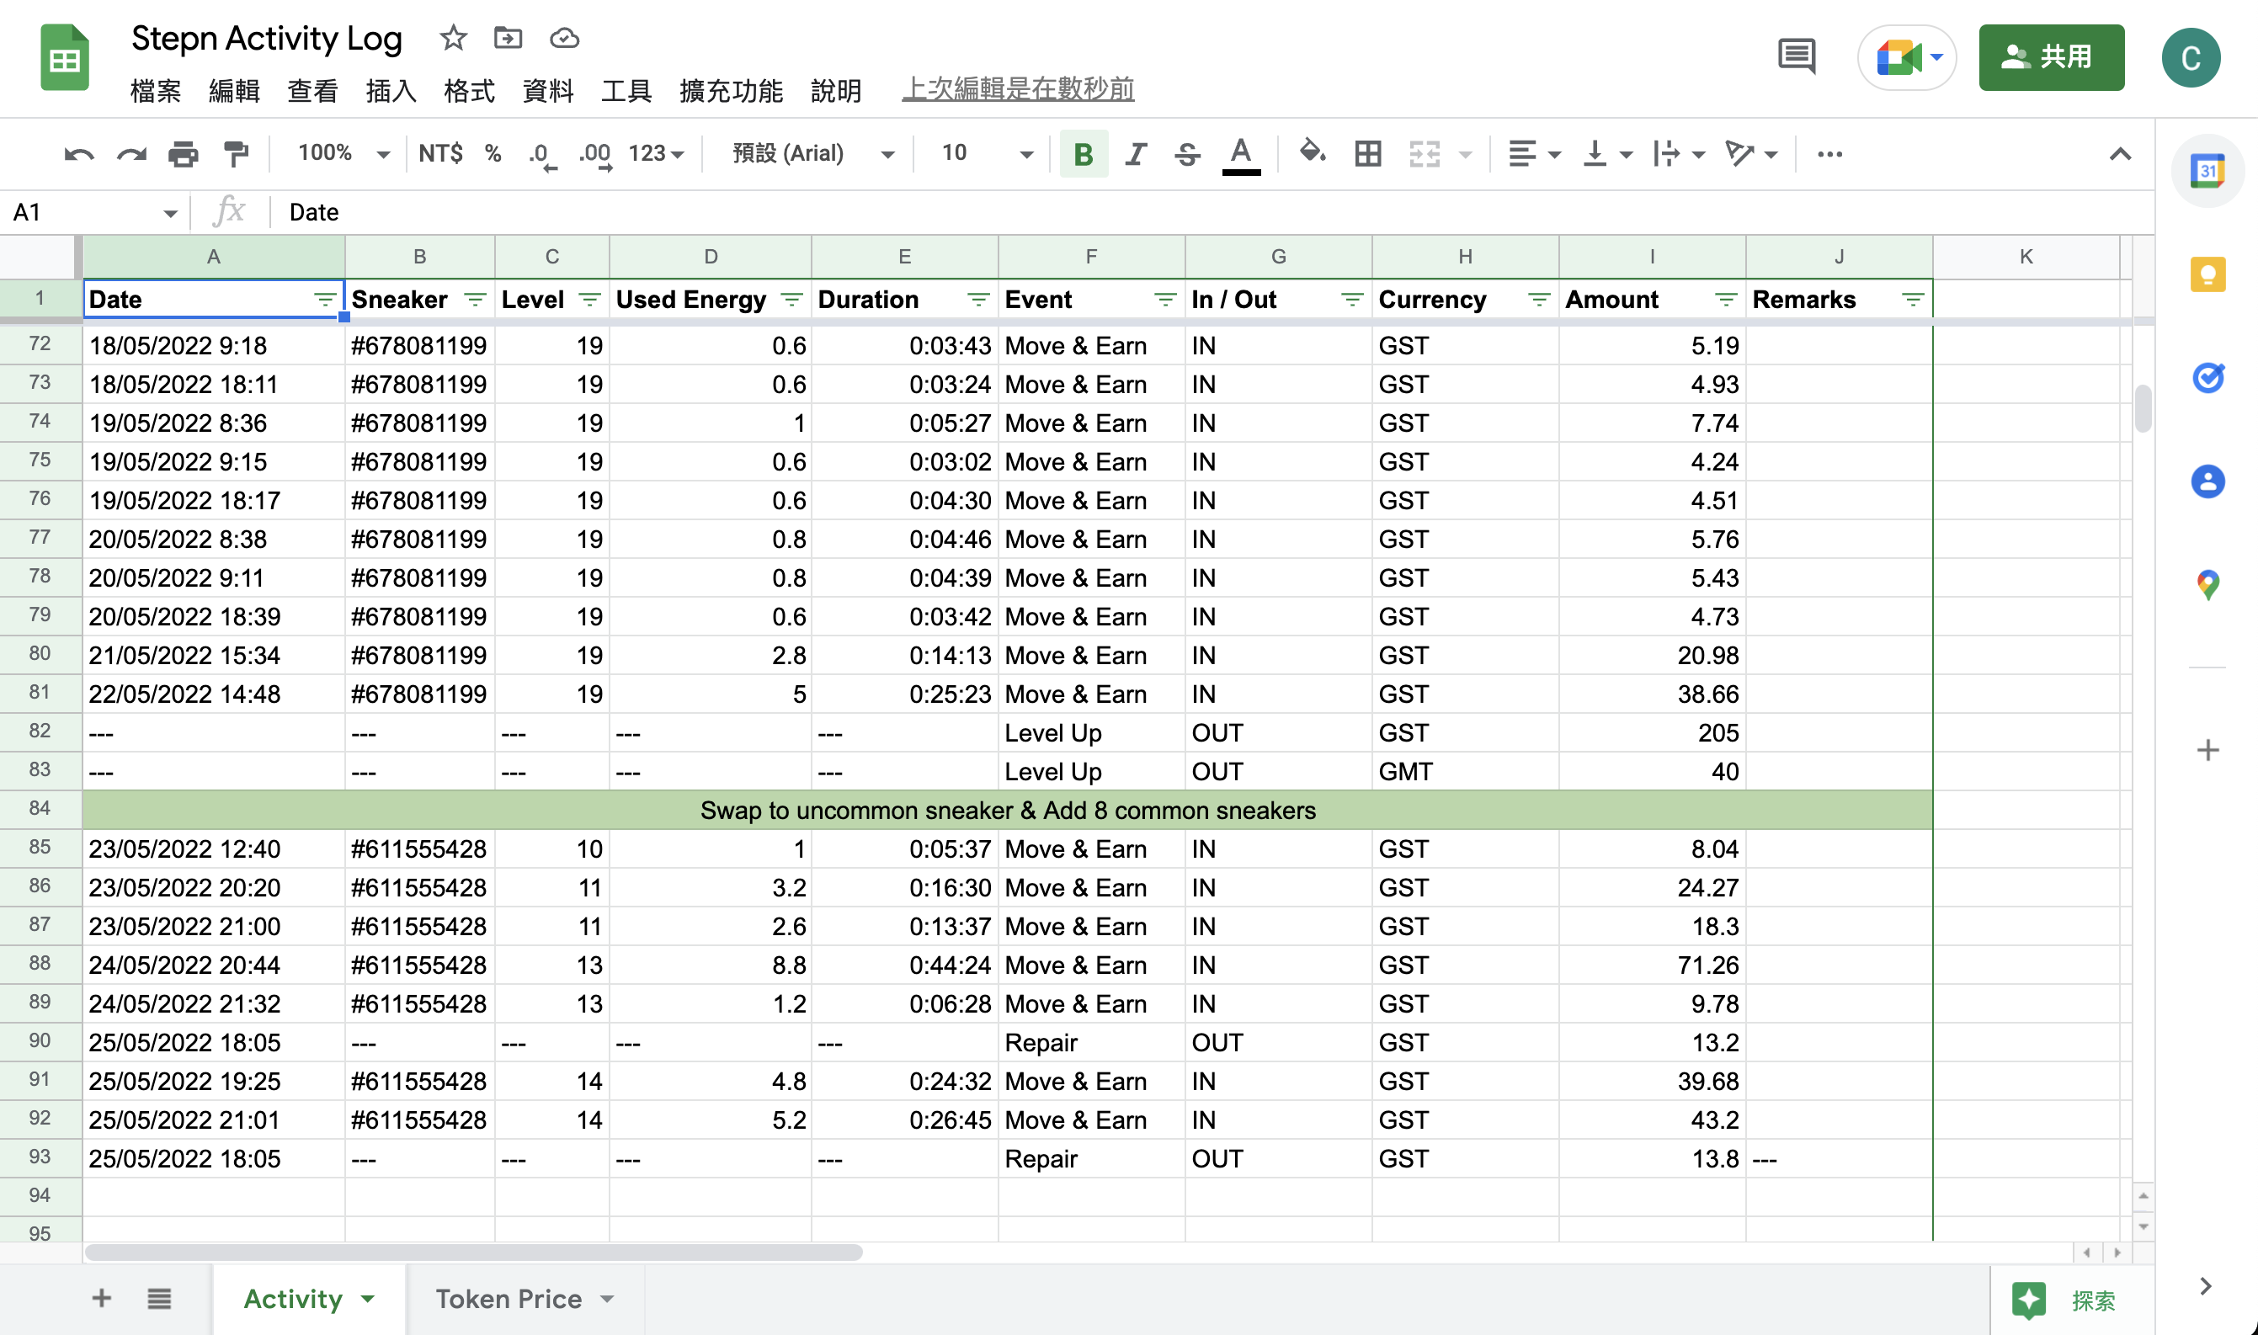Screen dimensions: 2258x1335
Task: Open the Event column filter dropdown
Action: point(1164,300)
